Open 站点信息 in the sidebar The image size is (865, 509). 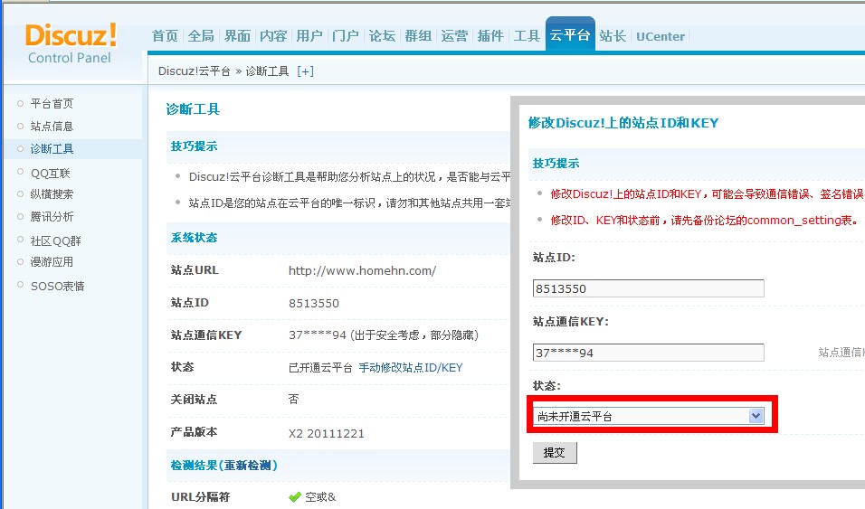pyautogui.click(x=52, y=127)
